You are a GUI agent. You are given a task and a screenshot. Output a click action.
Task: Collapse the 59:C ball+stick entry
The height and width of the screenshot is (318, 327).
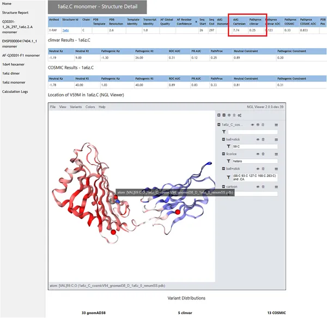pos(223,139)
